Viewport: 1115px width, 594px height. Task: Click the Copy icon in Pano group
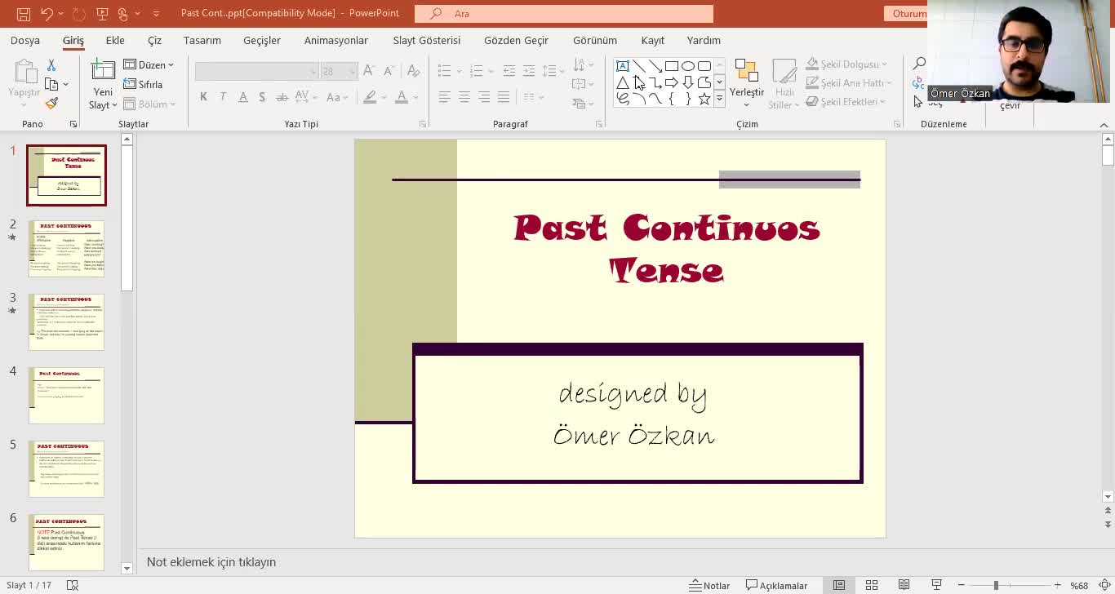tap(51, 84)
